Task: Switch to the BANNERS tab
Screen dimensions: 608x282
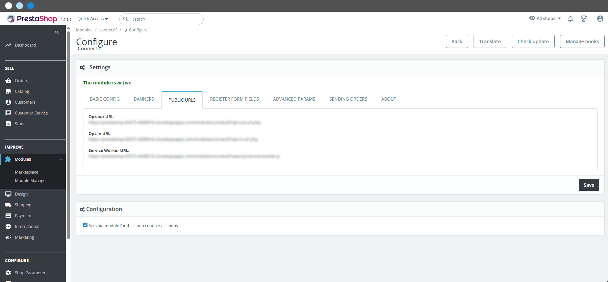Action: tap(144, 99)
